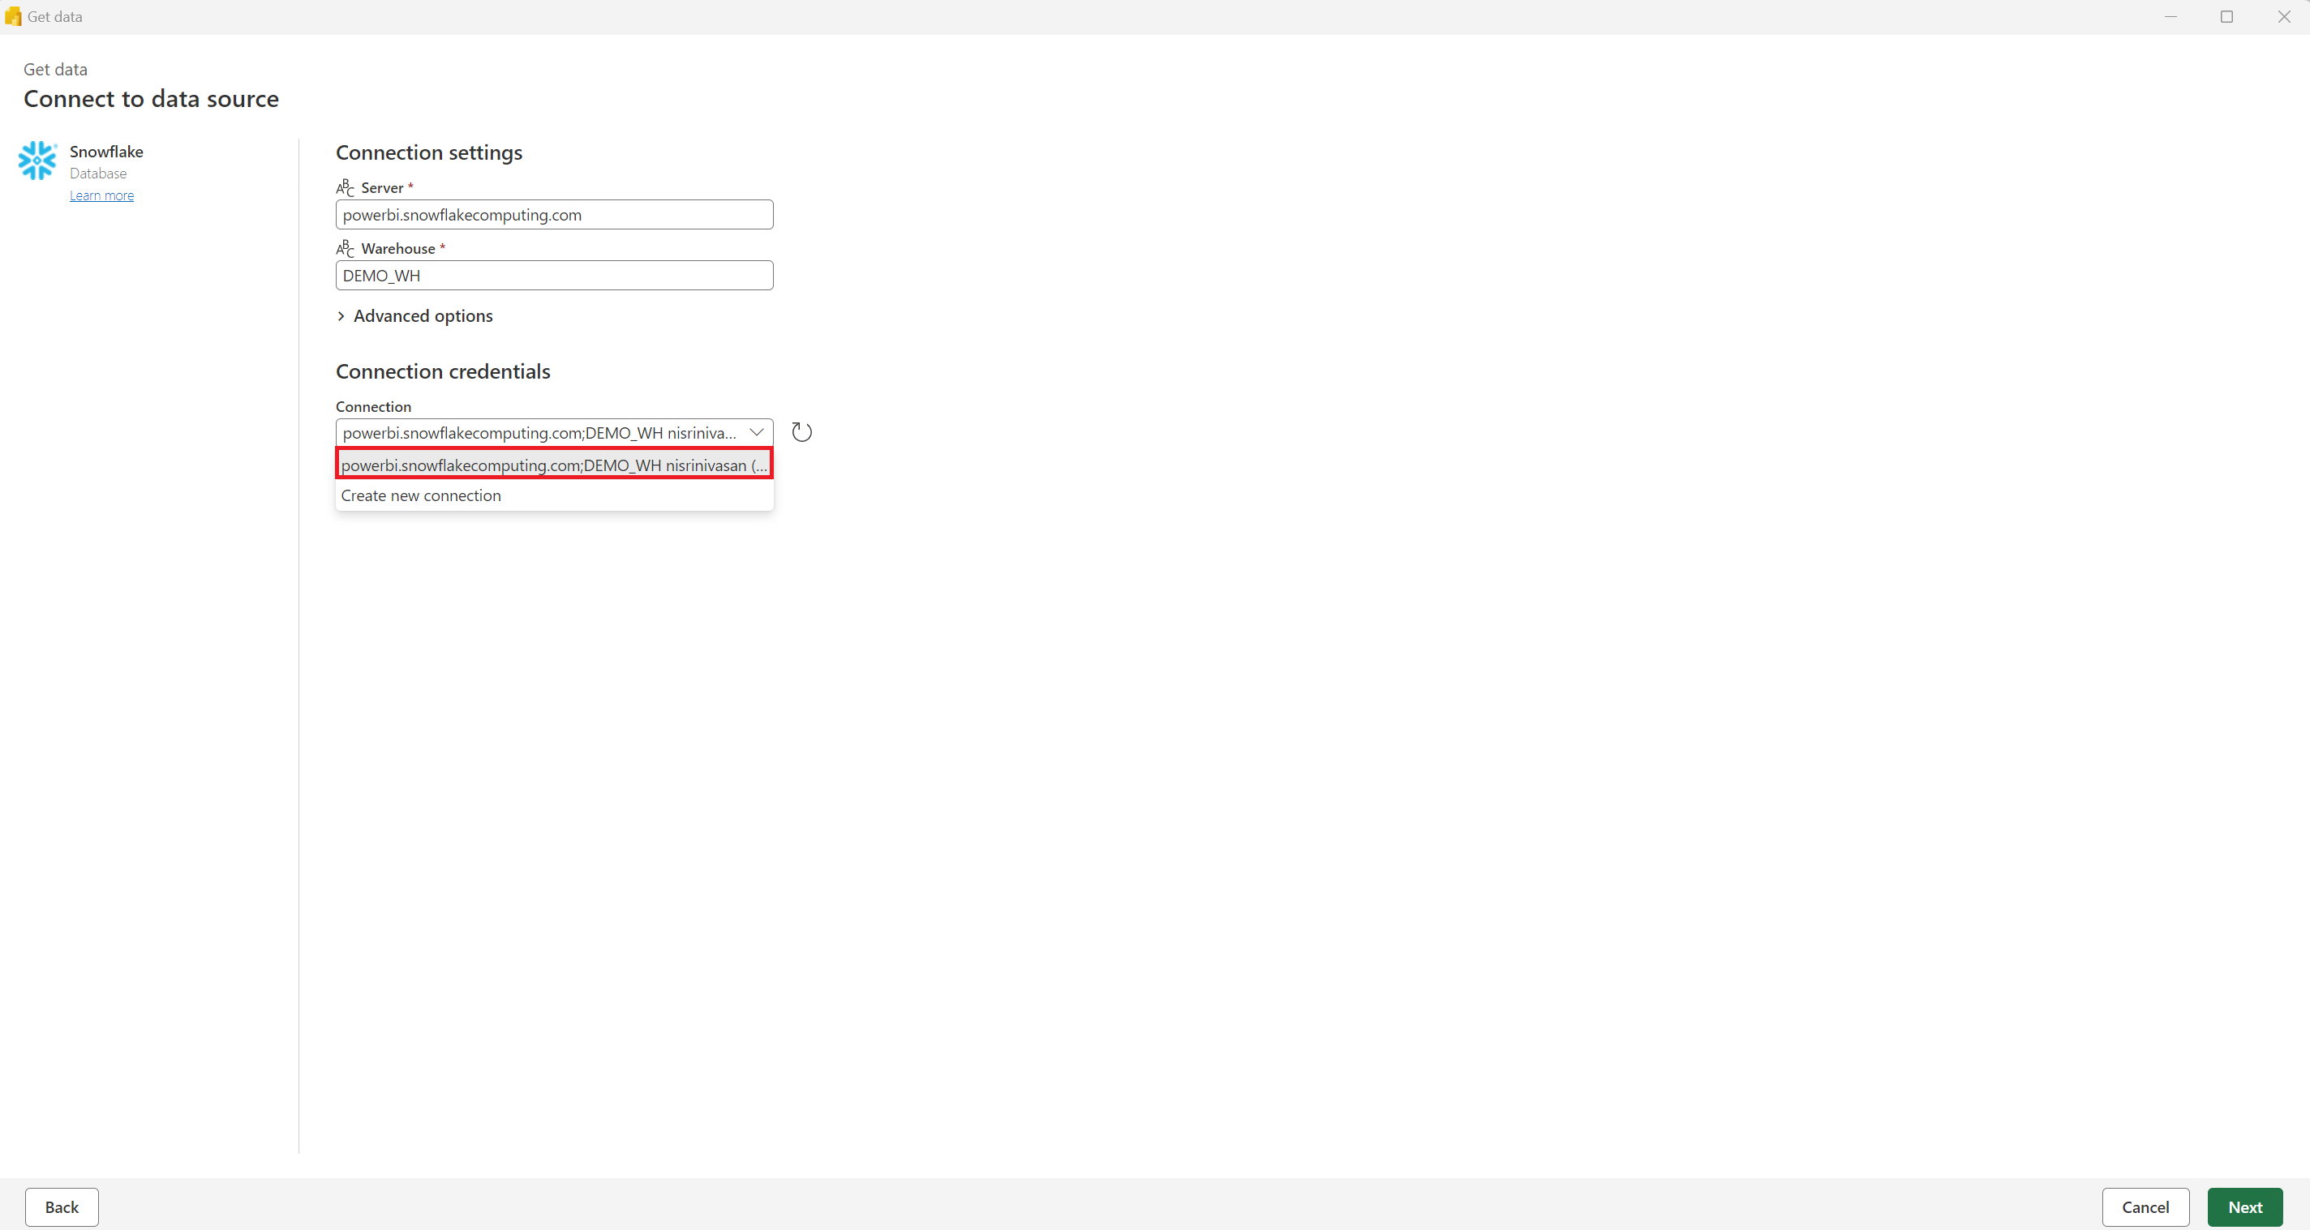
Task: Select Create new connection option
Action: coord(420,495)
